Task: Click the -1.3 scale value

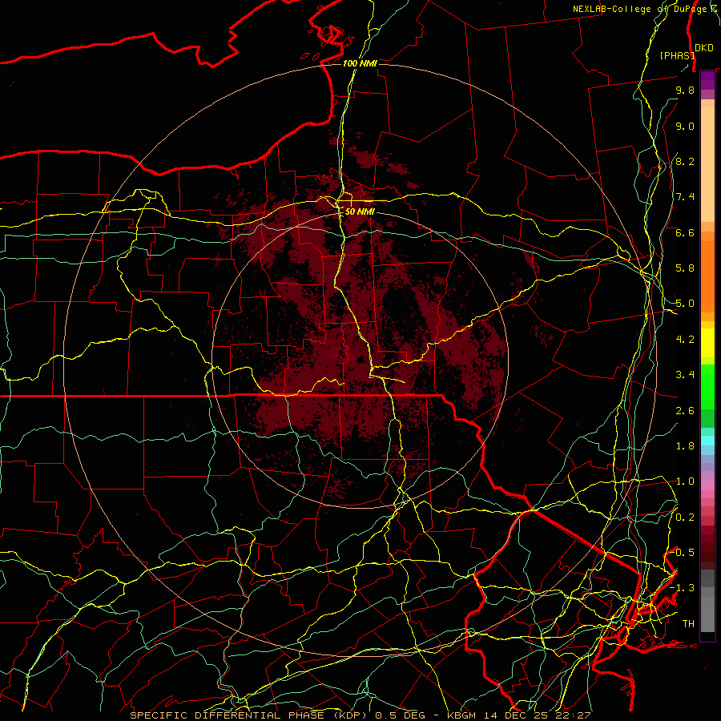Action: click(x=683, y=588)
